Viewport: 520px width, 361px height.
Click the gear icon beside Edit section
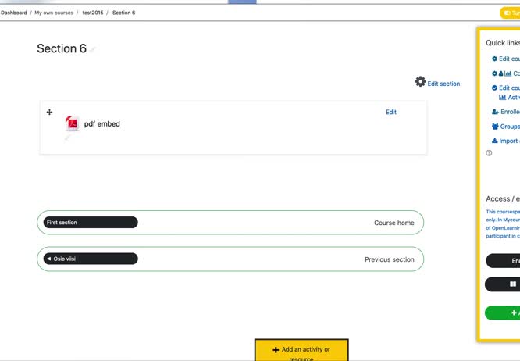tap(420, 81)
